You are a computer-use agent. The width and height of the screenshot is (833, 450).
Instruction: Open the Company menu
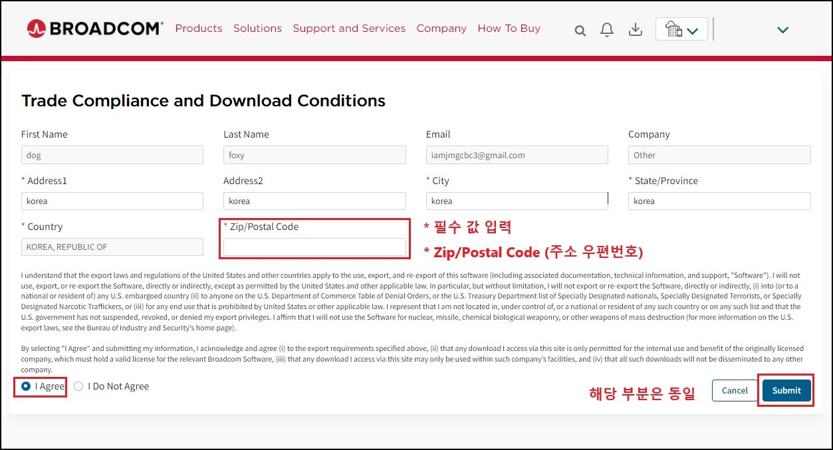(x=441, y=29)
